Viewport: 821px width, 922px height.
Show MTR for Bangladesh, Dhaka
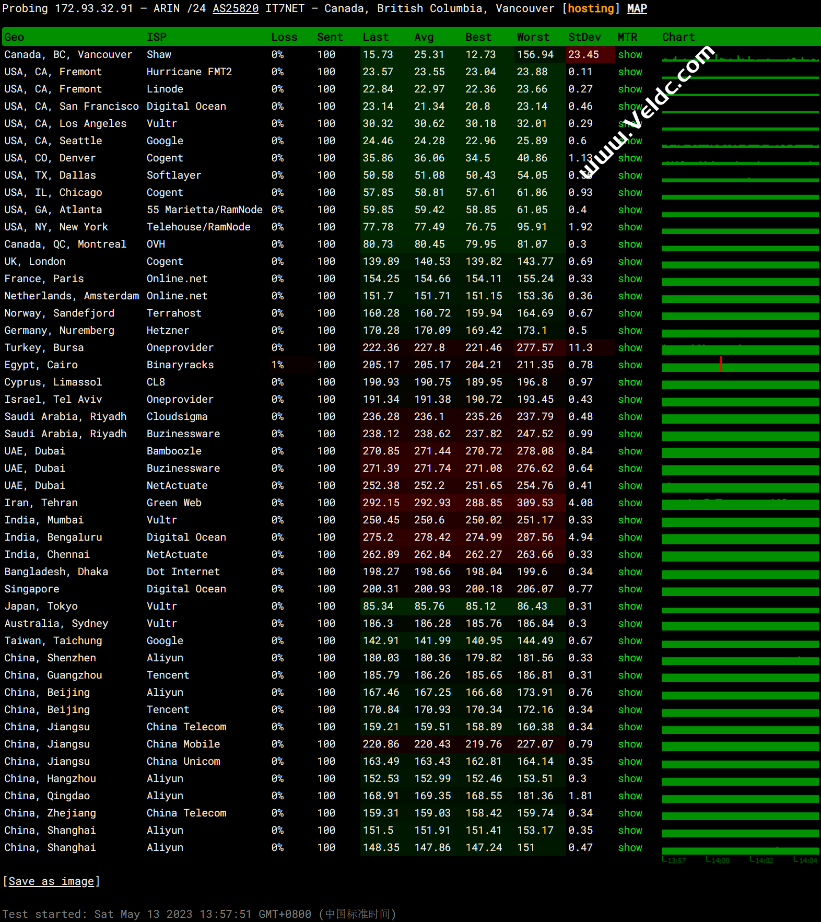pyautogui.click(x=630, y=571)
